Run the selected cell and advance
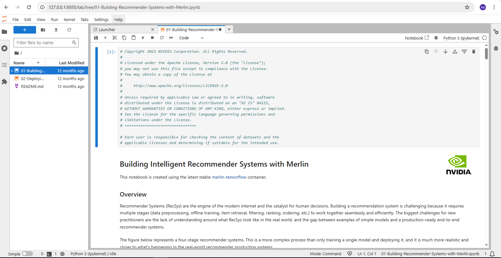Screen dimensions: 501x258 click(143, 38)
